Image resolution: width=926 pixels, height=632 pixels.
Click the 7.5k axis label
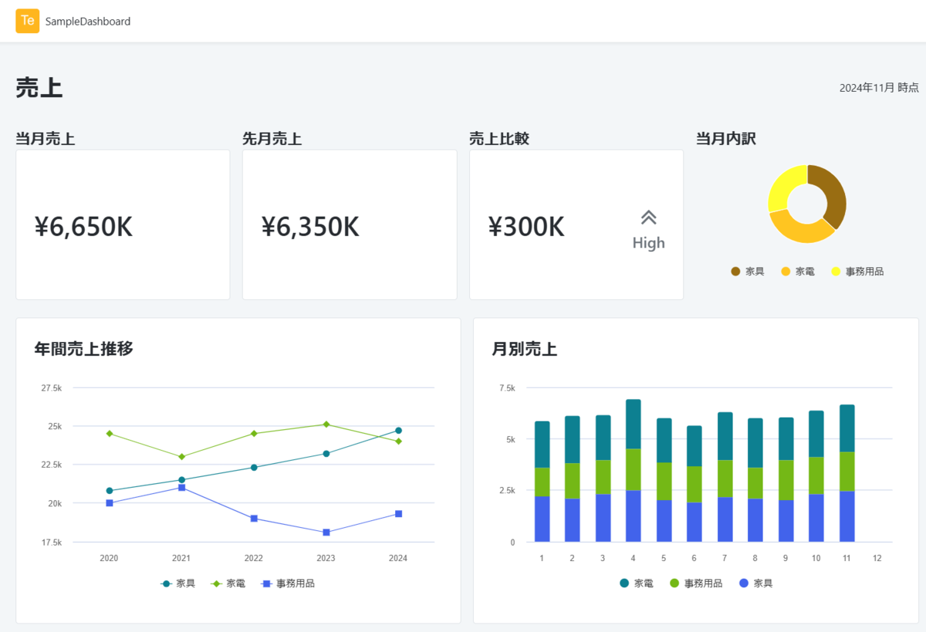(x=507, y=387)
